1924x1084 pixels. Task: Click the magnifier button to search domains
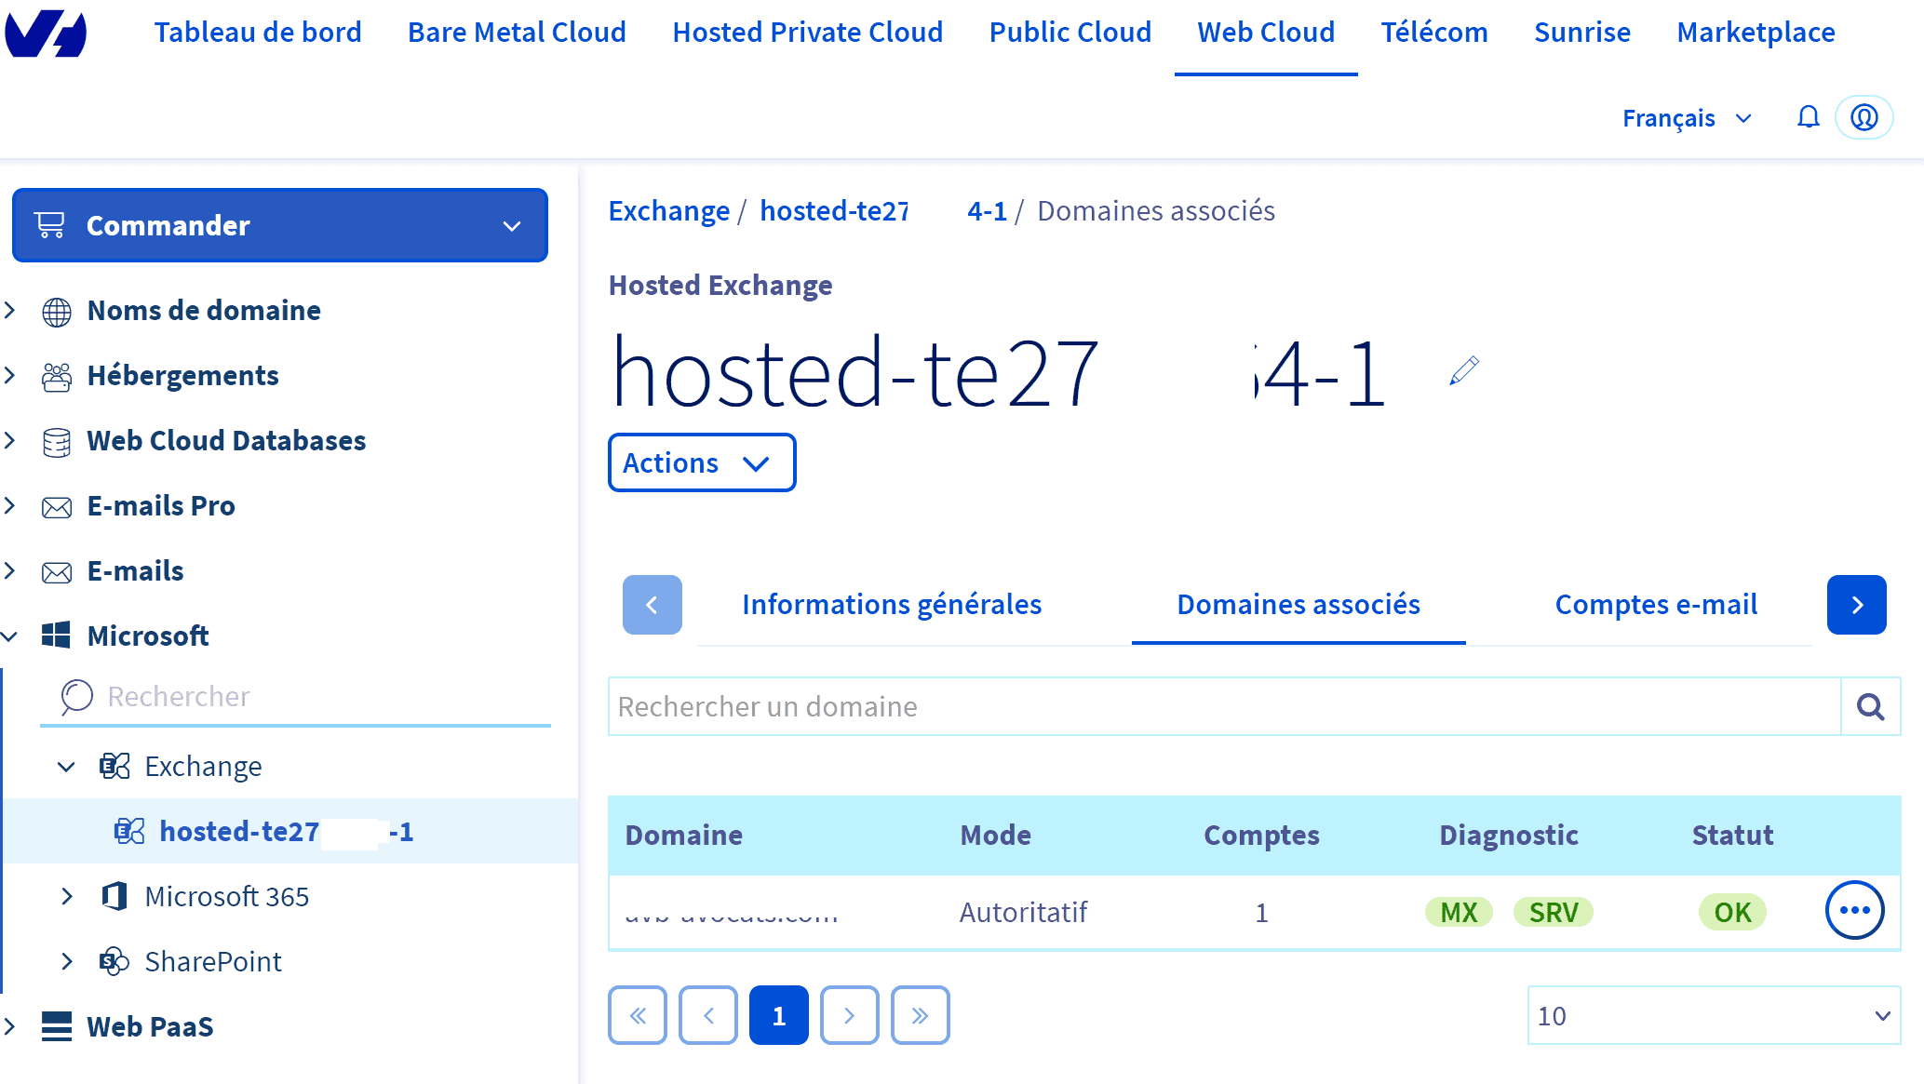[x=1870, y=707]
